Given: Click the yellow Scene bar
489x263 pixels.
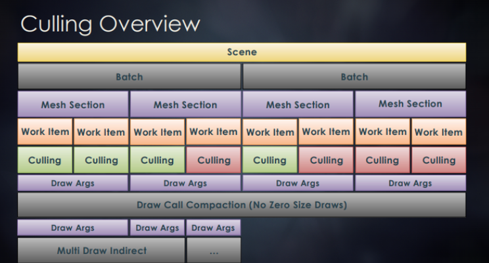Looking at the screenshot, I should click(242, 52).
